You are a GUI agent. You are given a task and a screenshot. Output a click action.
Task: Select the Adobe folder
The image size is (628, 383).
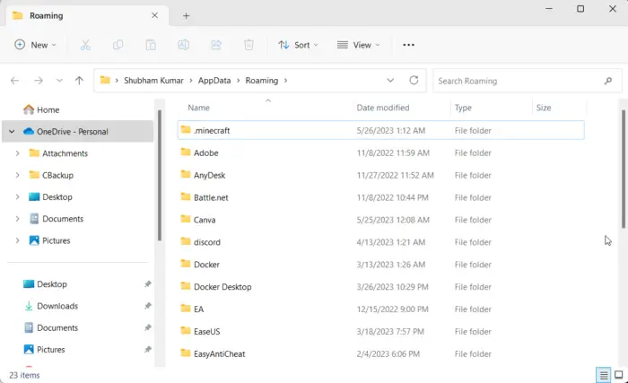(x=381, y=152)
